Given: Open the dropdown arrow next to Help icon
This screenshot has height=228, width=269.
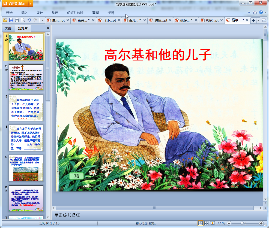Looking at the screenshot, I should (x=265, y=12).
